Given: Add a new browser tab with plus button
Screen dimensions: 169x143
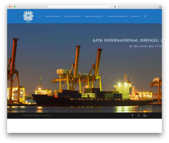Looking at the screenshot, I should 160,7.
